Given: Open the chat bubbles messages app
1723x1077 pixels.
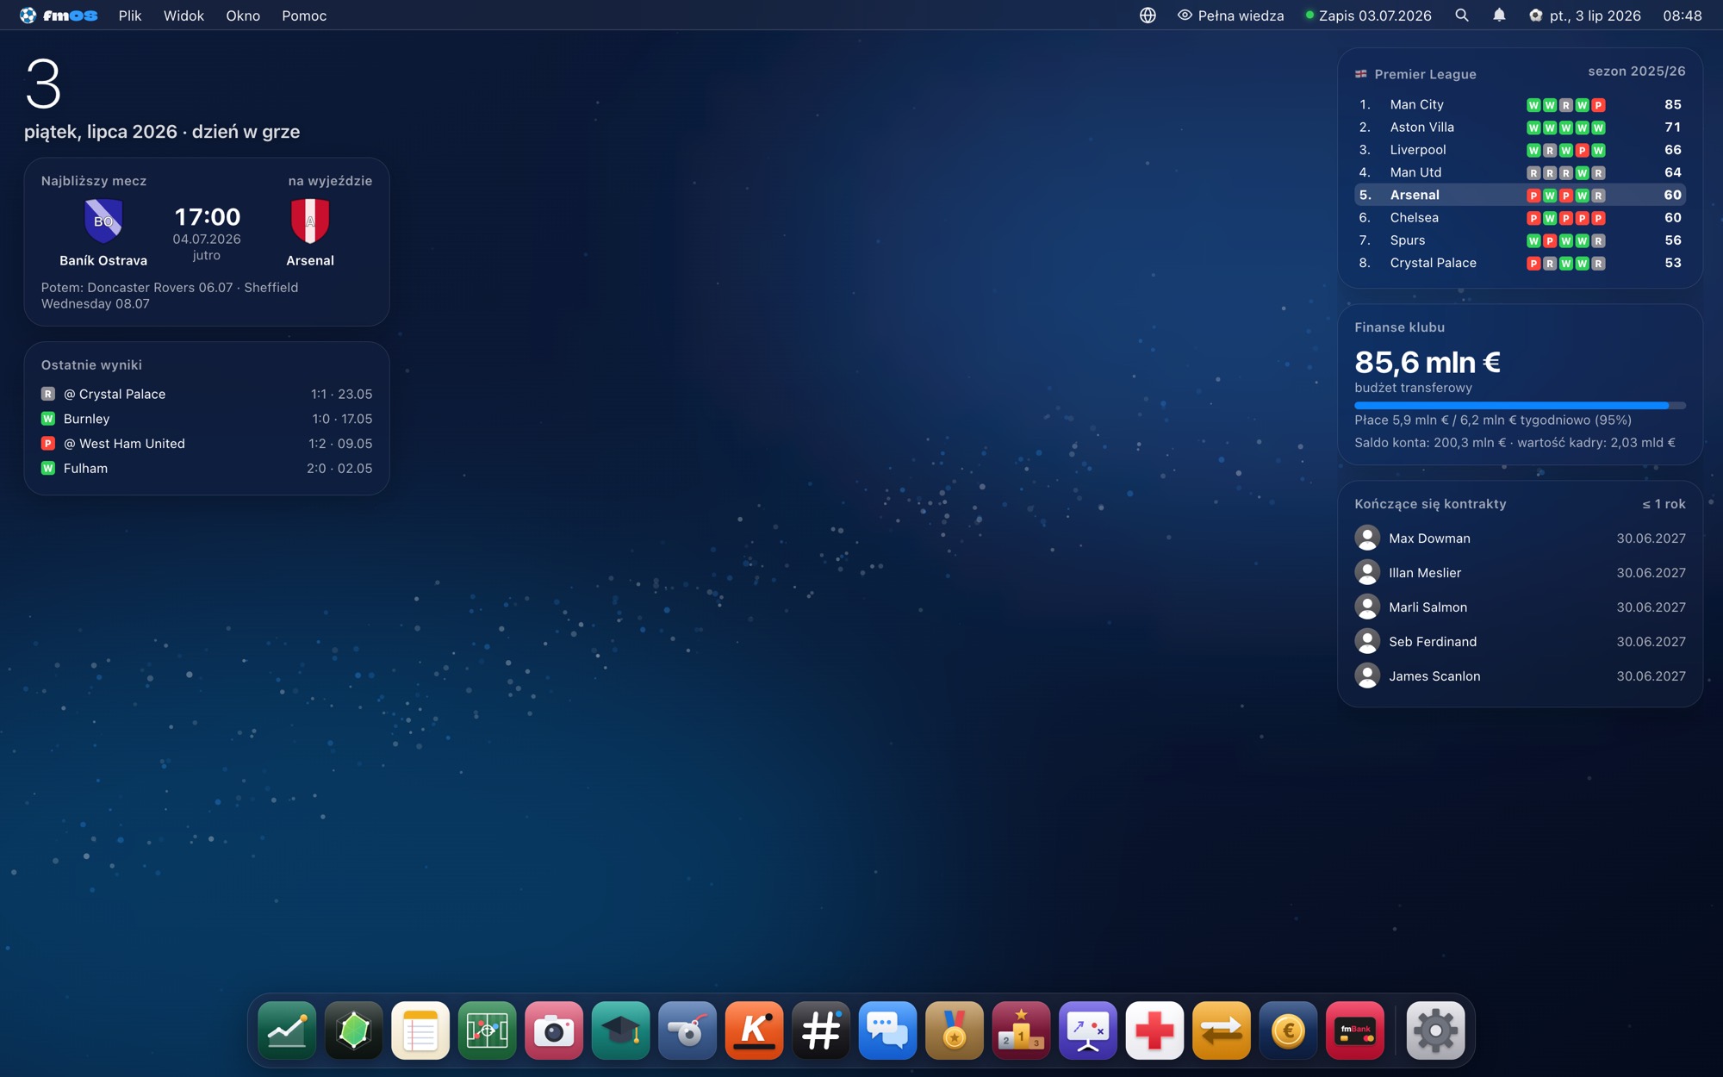Looking at the screenshot, I should point(888,1030).
